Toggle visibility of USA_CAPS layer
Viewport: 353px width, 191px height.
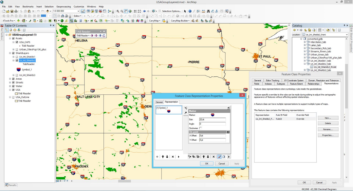click(17, 42)
